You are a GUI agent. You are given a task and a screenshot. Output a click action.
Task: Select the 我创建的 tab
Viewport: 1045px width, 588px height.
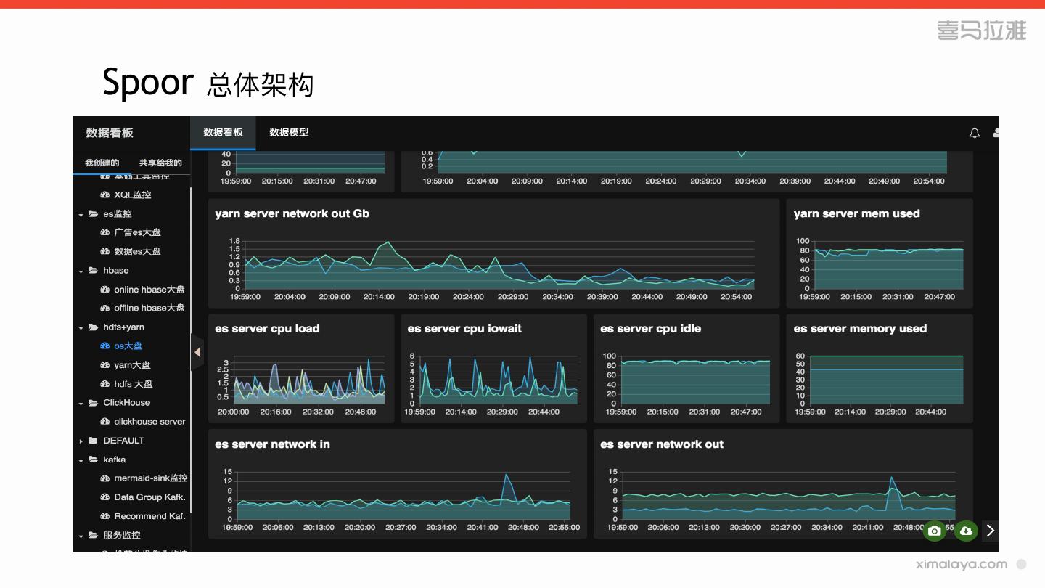(x=102, y=163)
